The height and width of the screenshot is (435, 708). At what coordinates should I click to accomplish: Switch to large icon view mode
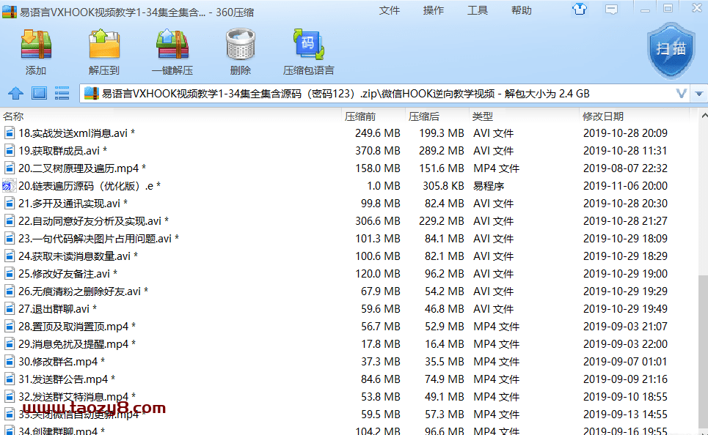(39, 94)
